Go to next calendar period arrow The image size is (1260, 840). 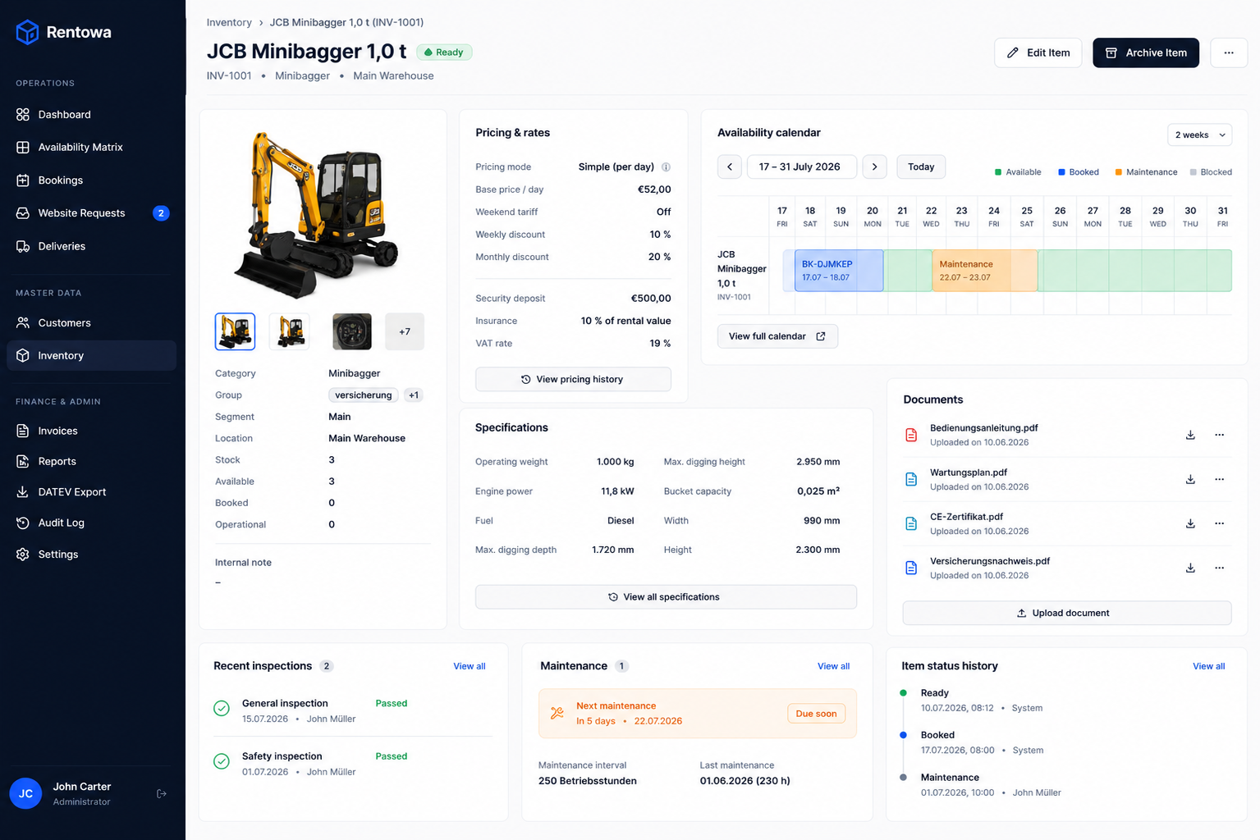[x=875, y=167]
